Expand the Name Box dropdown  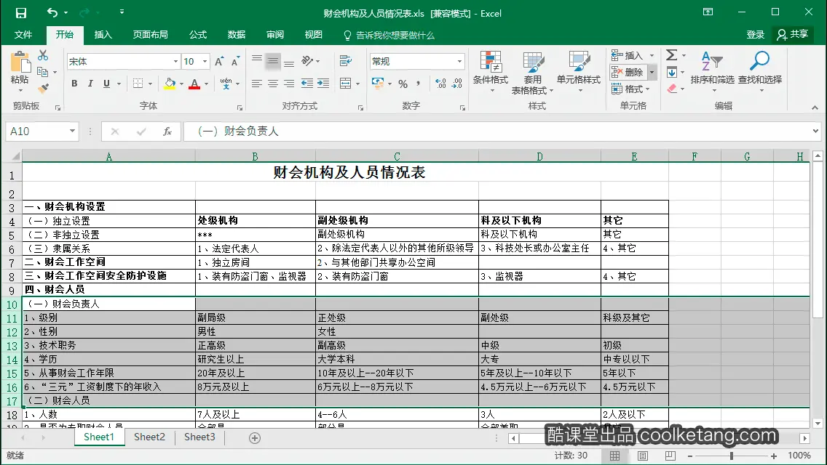tap(72, 131)
